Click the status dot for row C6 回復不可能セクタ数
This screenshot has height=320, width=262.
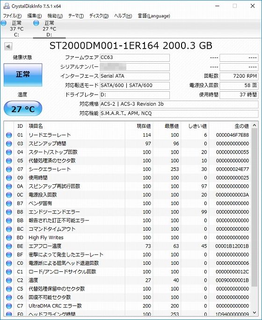tap(9, 298)
